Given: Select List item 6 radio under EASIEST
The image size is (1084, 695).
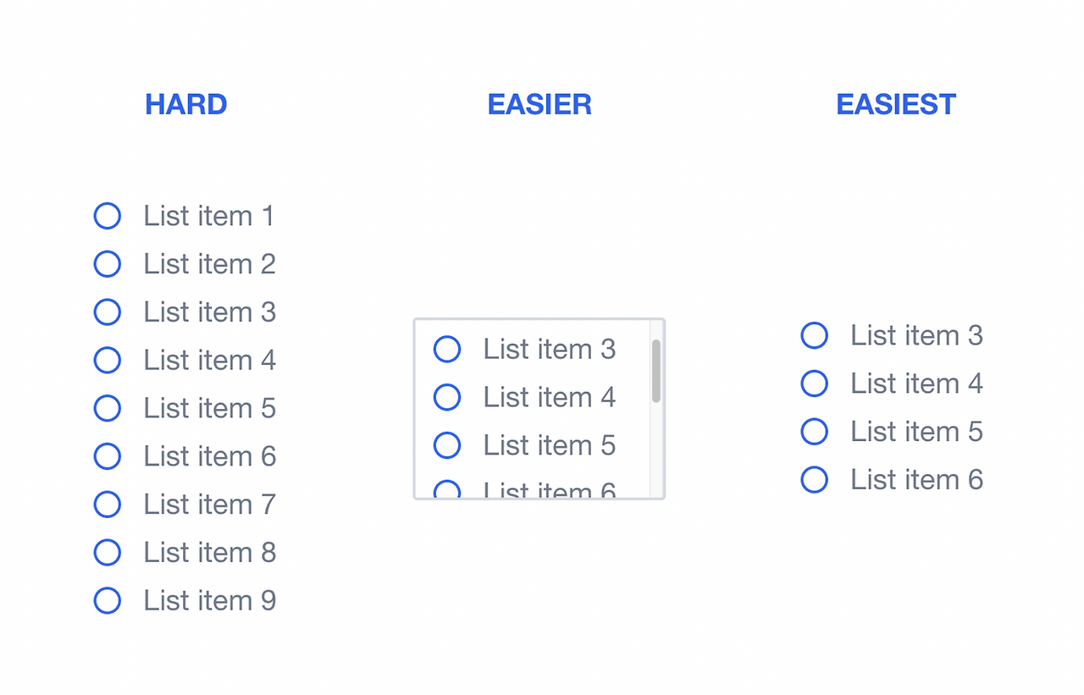Looking at the screenshot, I should 815,480.
